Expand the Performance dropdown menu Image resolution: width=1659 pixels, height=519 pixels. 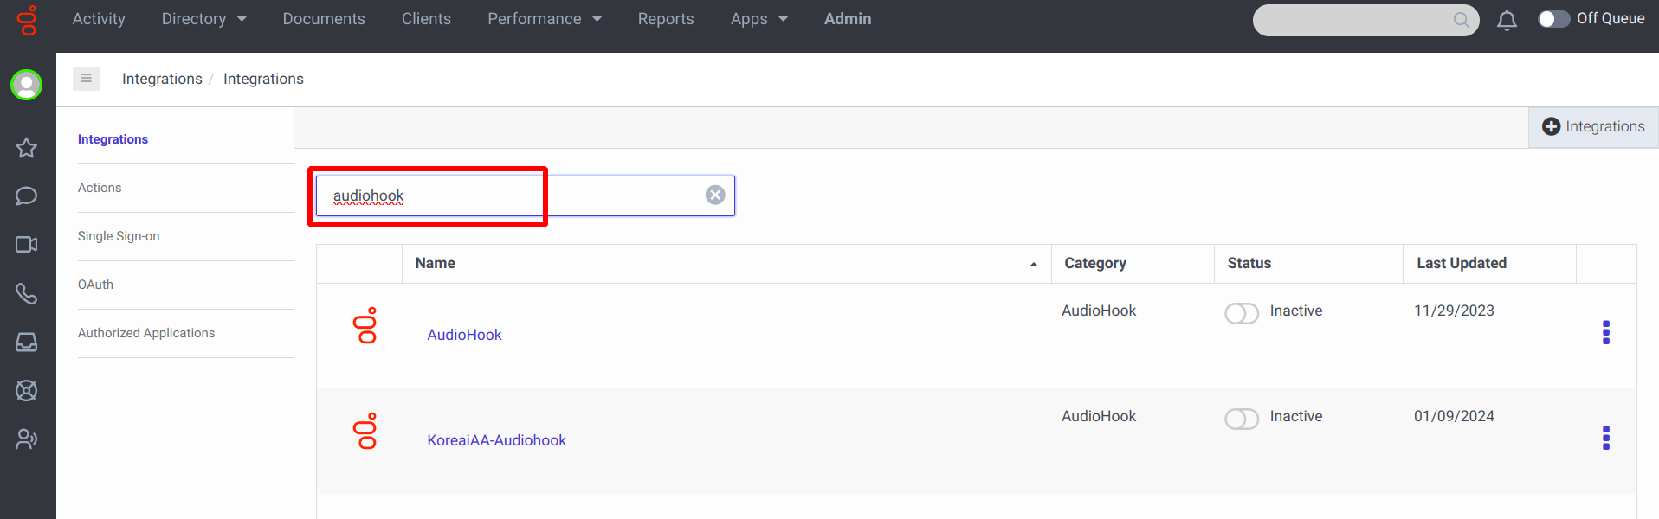click(x=544, y=19)
